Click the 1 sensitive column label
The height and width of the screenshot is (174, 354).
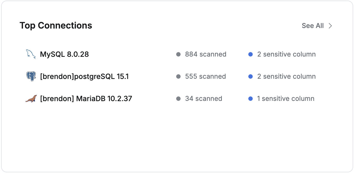pos(286,99)
